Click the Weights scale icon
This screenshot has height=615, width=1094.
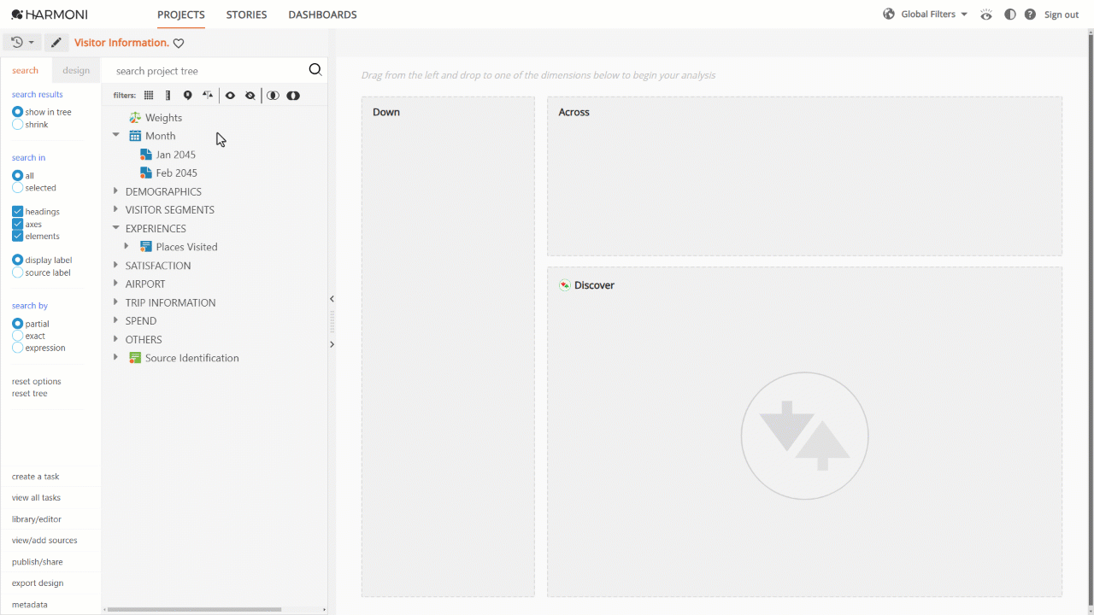click(135, 118)
